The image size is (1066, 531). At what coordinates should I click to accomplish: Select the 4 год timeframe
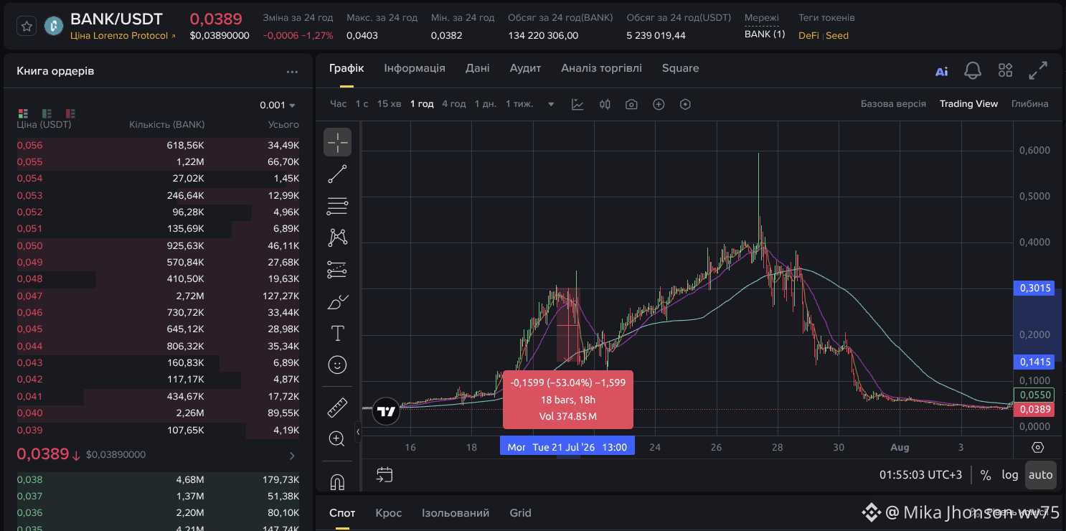[454, 104]
